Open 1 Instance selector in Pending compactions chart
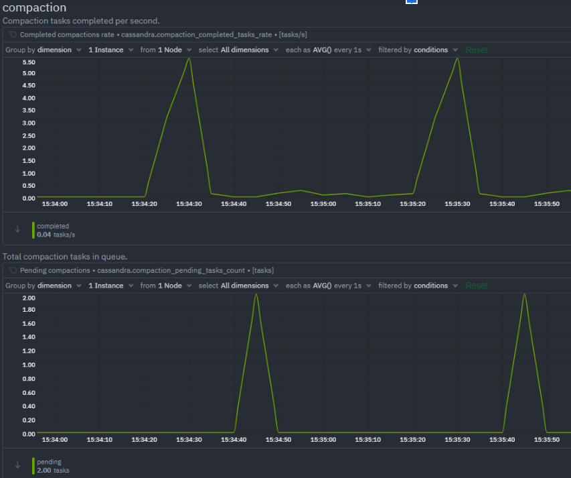Screen dimensions: 571x478 point(110,286)
